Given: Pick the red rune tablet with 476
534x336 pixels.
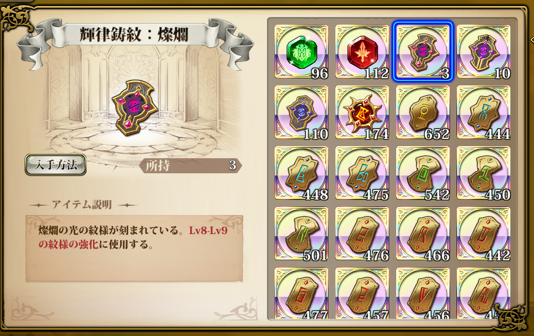Looking at the screenshot, I should 362,234.
